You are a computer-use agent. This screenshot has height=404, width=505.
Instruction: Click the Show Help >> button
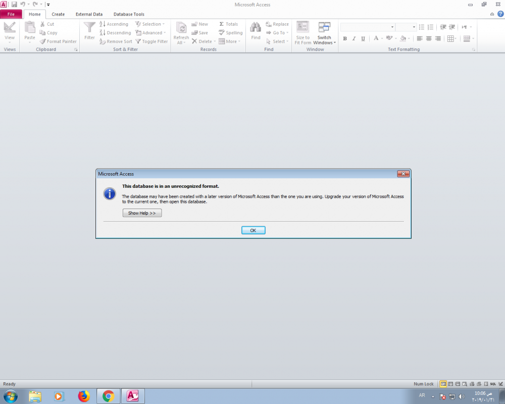pyautogui.click(x=142, y=213)
